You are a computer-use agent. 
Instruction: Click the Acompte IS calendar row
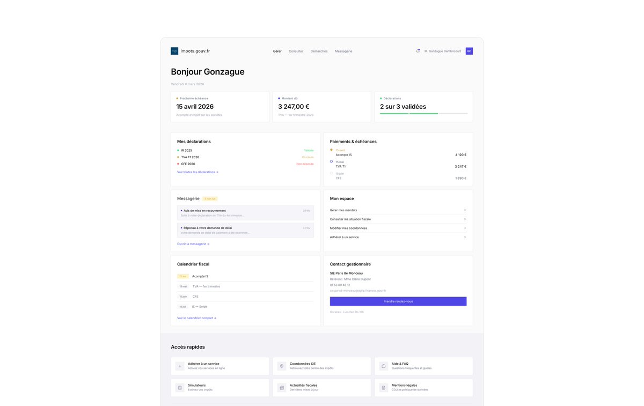[245, 276]
